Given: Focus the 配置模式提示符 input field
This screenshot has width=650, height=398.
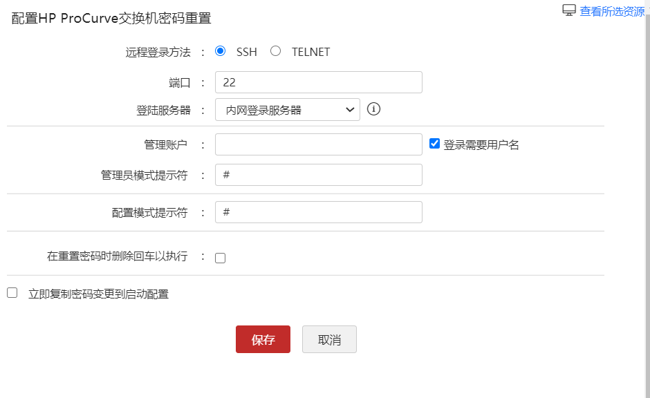Looking at the screenshot, I should [x=318, y=212].
